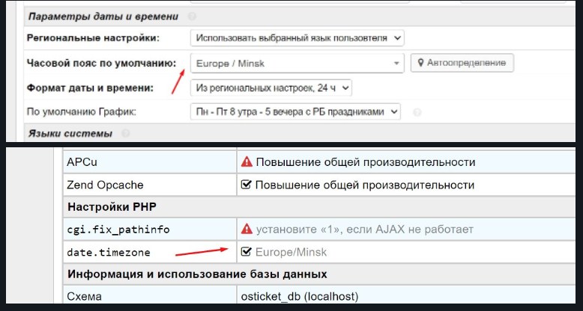Click the cgi.fix_pathinfo warning triangle icon
The height and width of the screenshot is (311, 583).
[x=247, y=229]
